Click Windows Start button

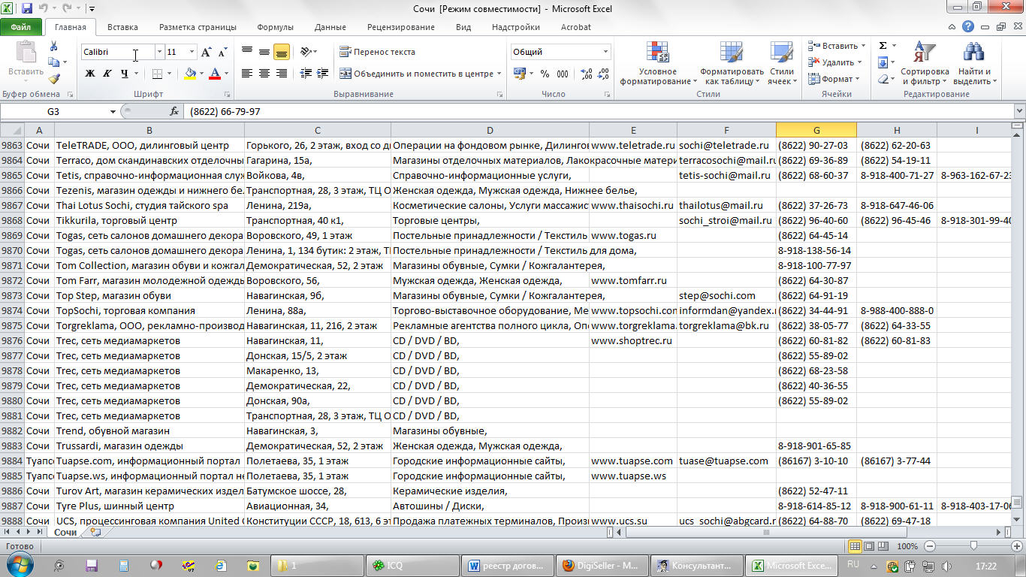18,565
